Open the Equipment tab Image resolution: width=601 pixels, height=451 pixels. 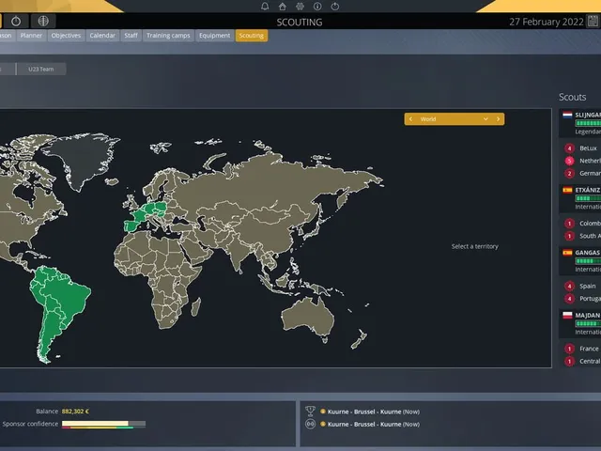(215, 36)
